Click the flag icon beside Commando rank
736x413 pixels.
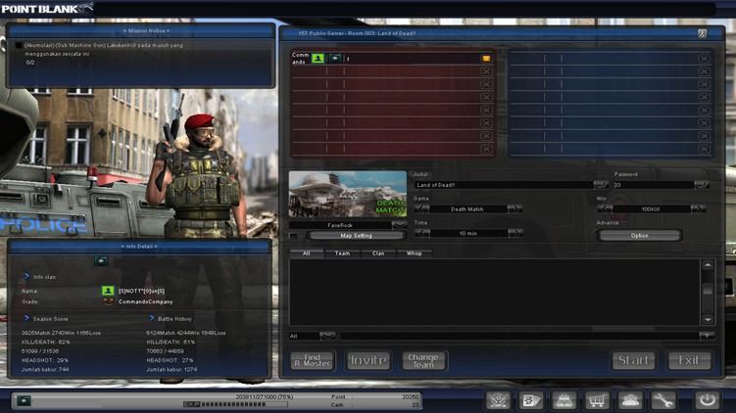(334, 58)
